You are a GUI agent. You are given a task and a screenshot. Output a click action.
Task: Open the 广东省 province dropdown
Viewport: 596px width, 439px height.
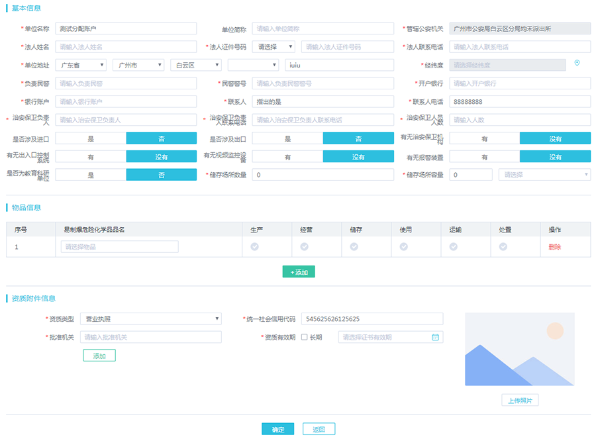81,65
